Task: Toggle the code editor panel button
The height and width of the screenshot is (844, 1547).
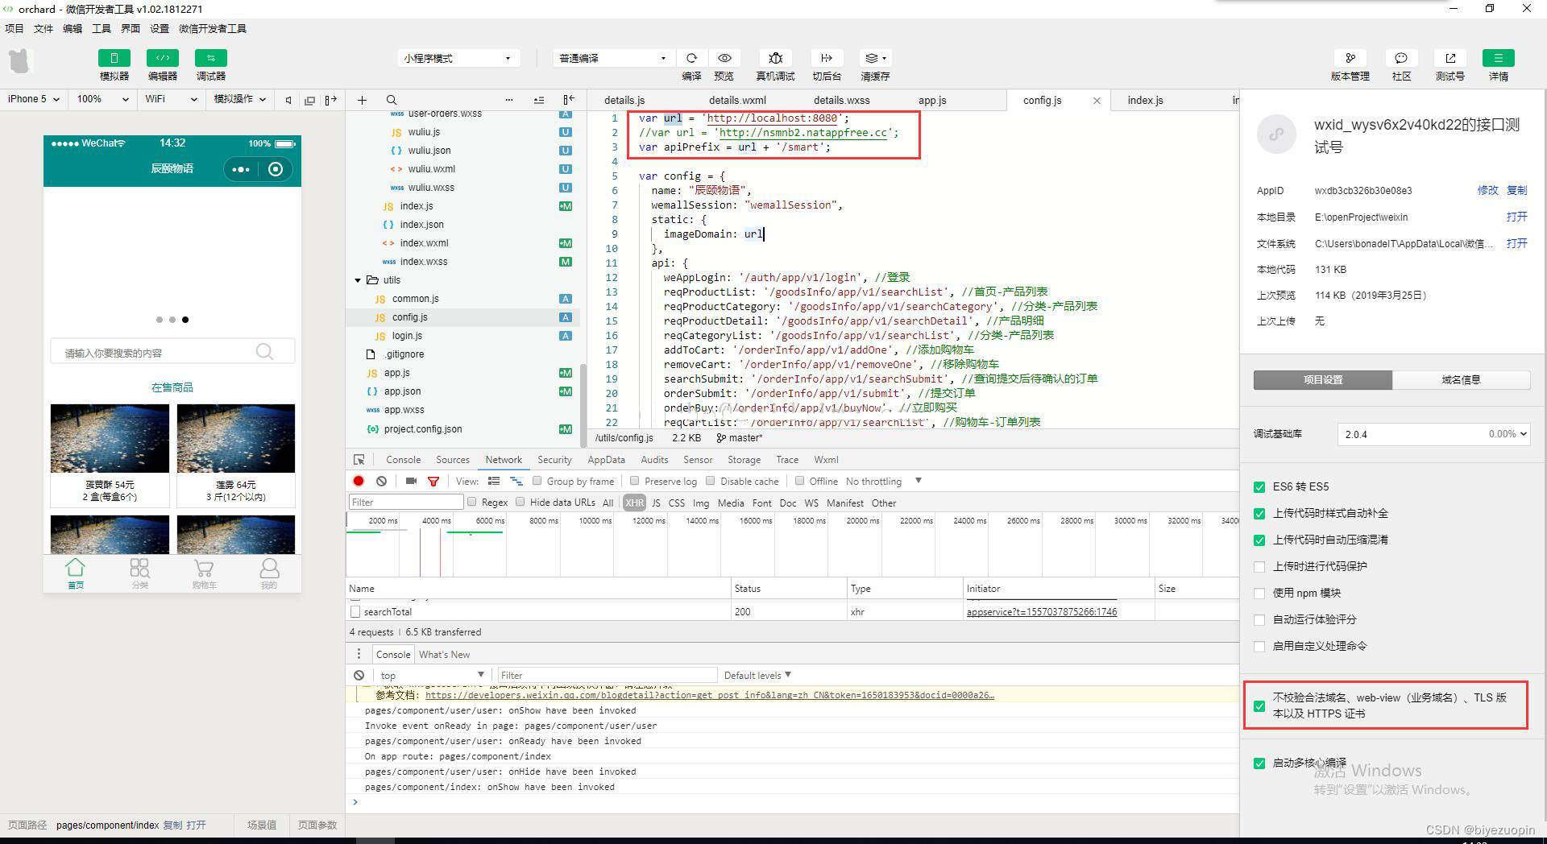Action: 163,58
